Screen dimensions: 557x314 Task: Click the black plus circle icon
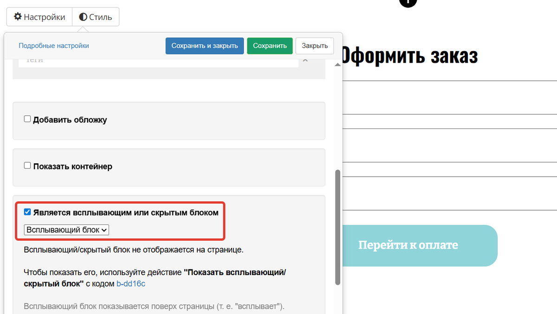[x=407, y=2]
